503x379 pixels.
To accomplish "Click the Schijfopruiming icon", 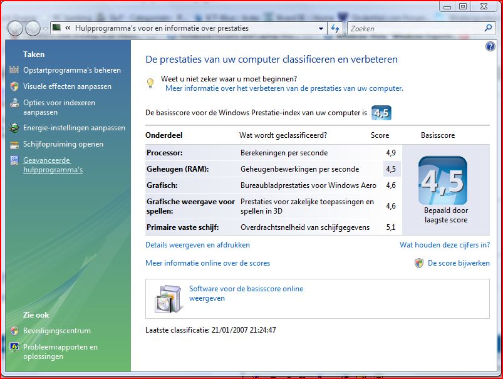I will (x=14, y=145).
